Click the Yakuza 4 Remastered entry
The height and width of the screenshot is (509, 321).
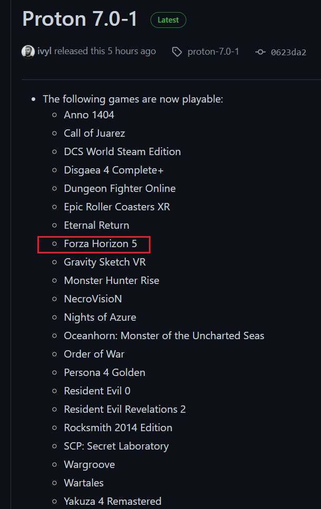click(113, 501)
